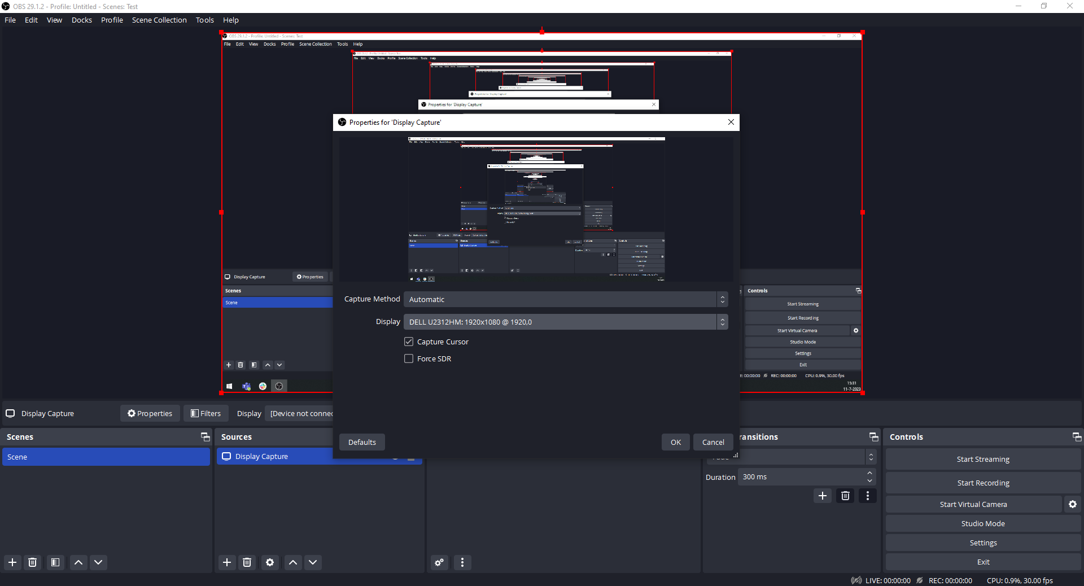Open the Docks menu

[82, 20]
